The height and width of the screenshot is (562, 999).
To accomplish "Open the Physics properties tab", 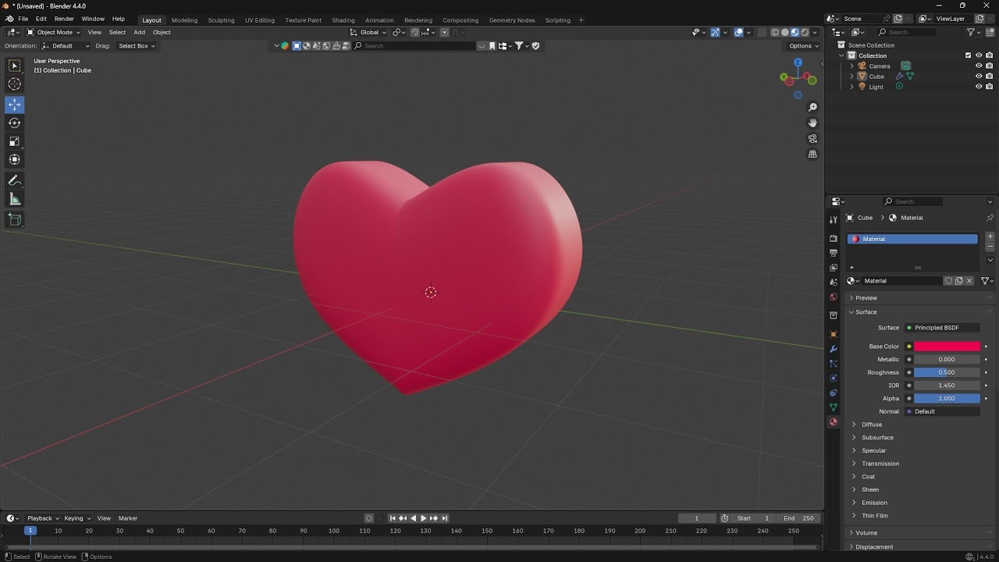I will [834, 378].
